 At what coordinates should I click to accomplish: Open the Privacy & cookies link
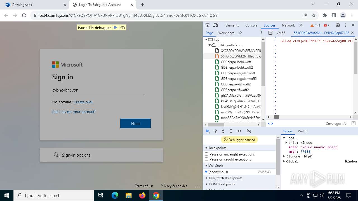coord(174,186)
